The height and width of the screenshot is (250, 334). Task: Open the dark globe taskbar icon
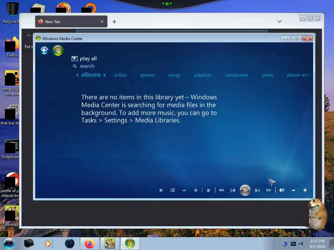click(70, 243)
